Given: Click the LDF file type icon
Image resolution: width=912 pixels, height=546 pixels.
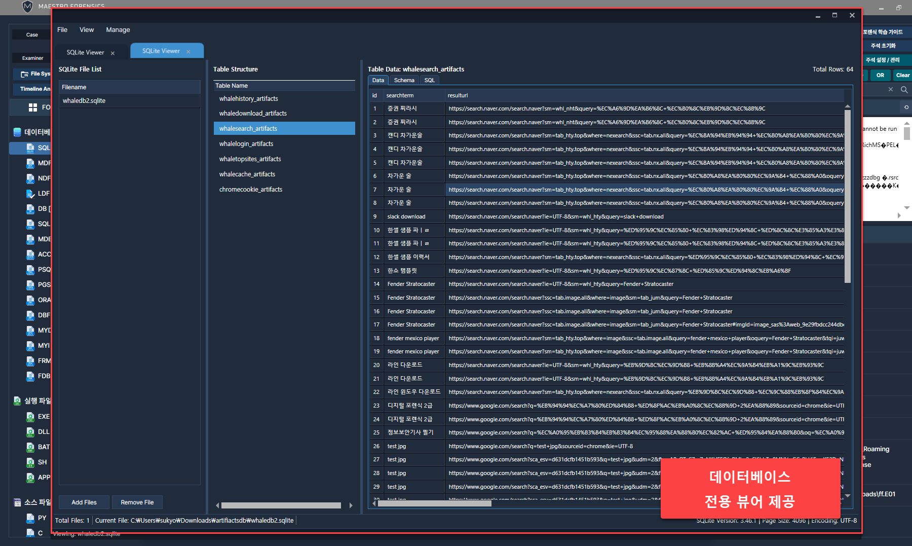Looking at the screenshot, I should [30, 194].
